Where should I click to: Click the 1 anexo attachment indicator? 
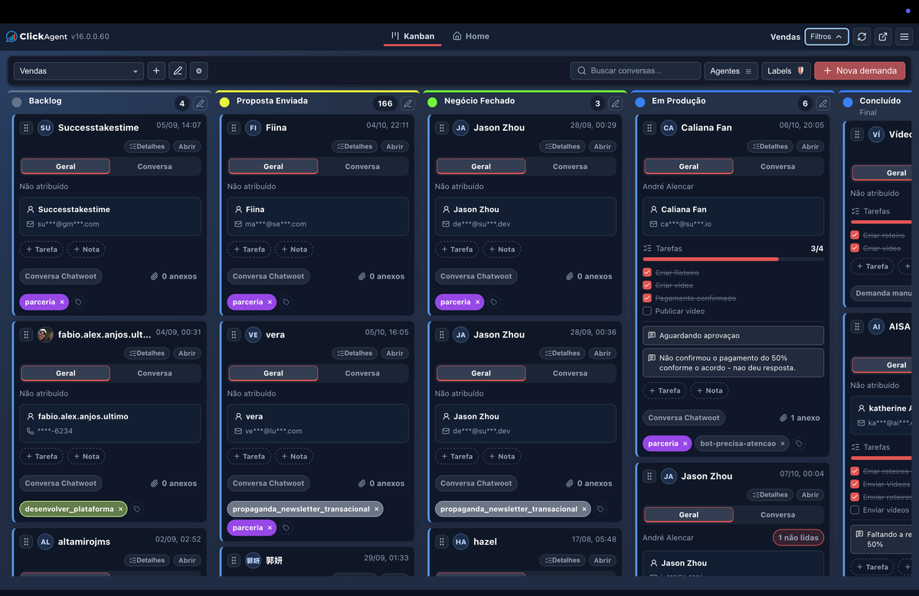800,419
